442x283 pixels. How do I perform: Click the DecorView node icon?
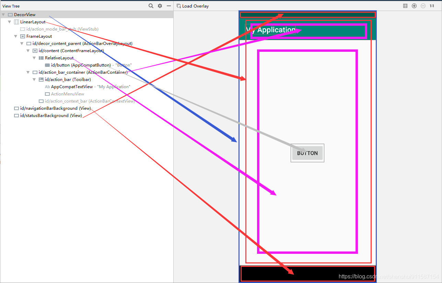click(10, 15)
